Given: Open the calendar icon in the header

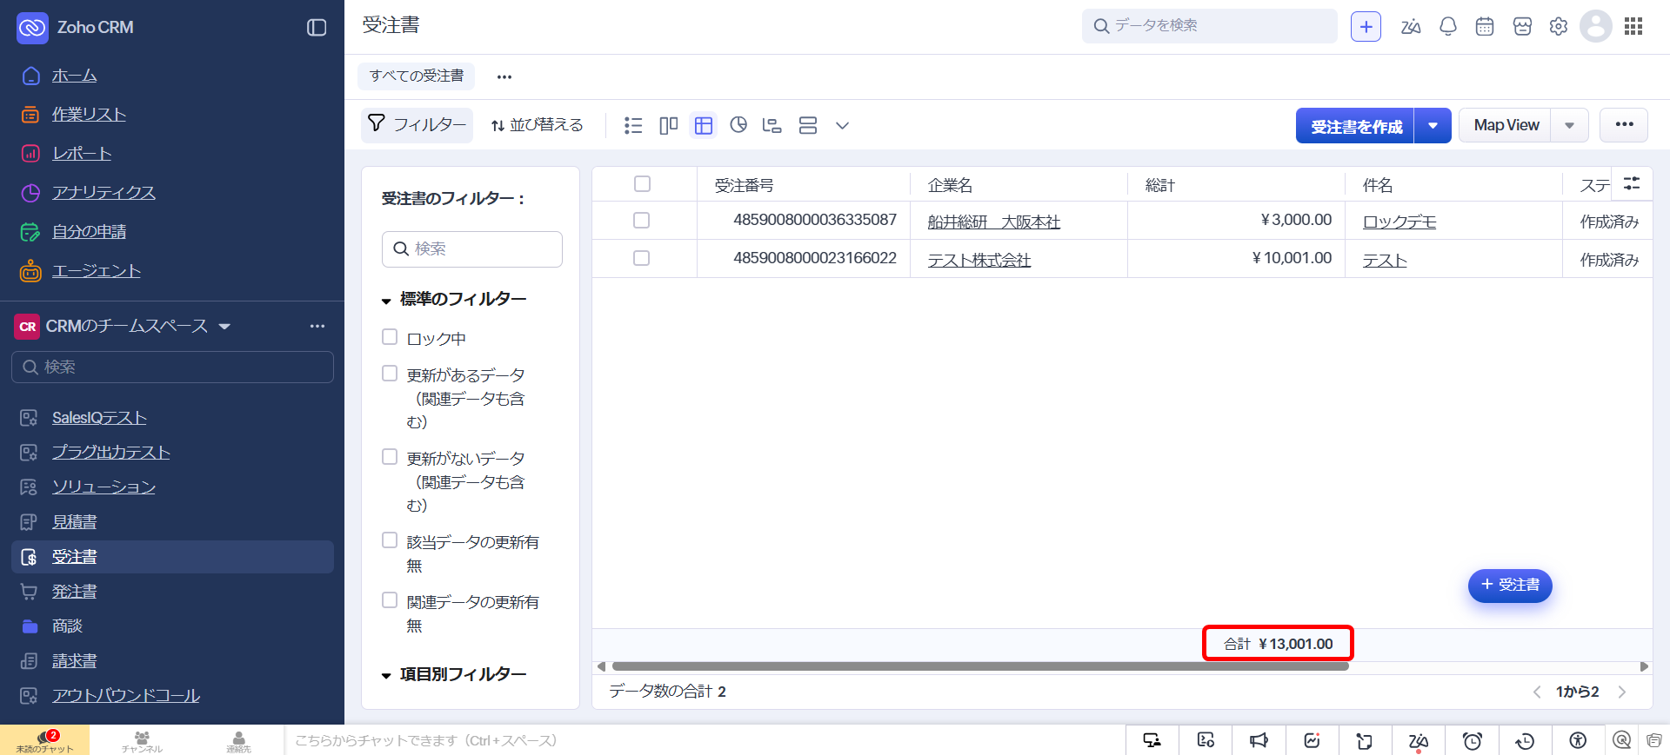Looking at the screenshot, I should 1485,27.
